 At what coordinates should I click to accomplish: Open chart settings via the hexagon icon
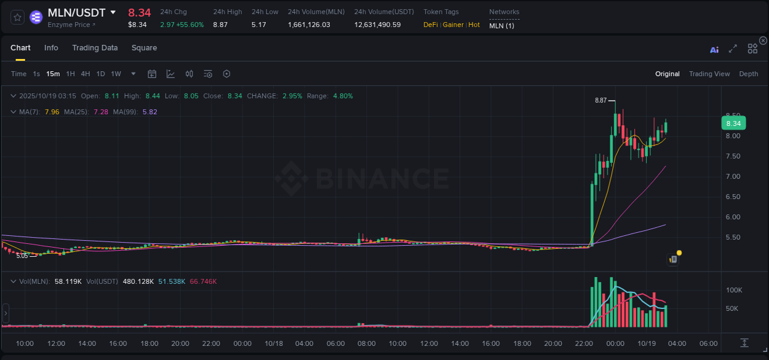[x=226, y=74]
